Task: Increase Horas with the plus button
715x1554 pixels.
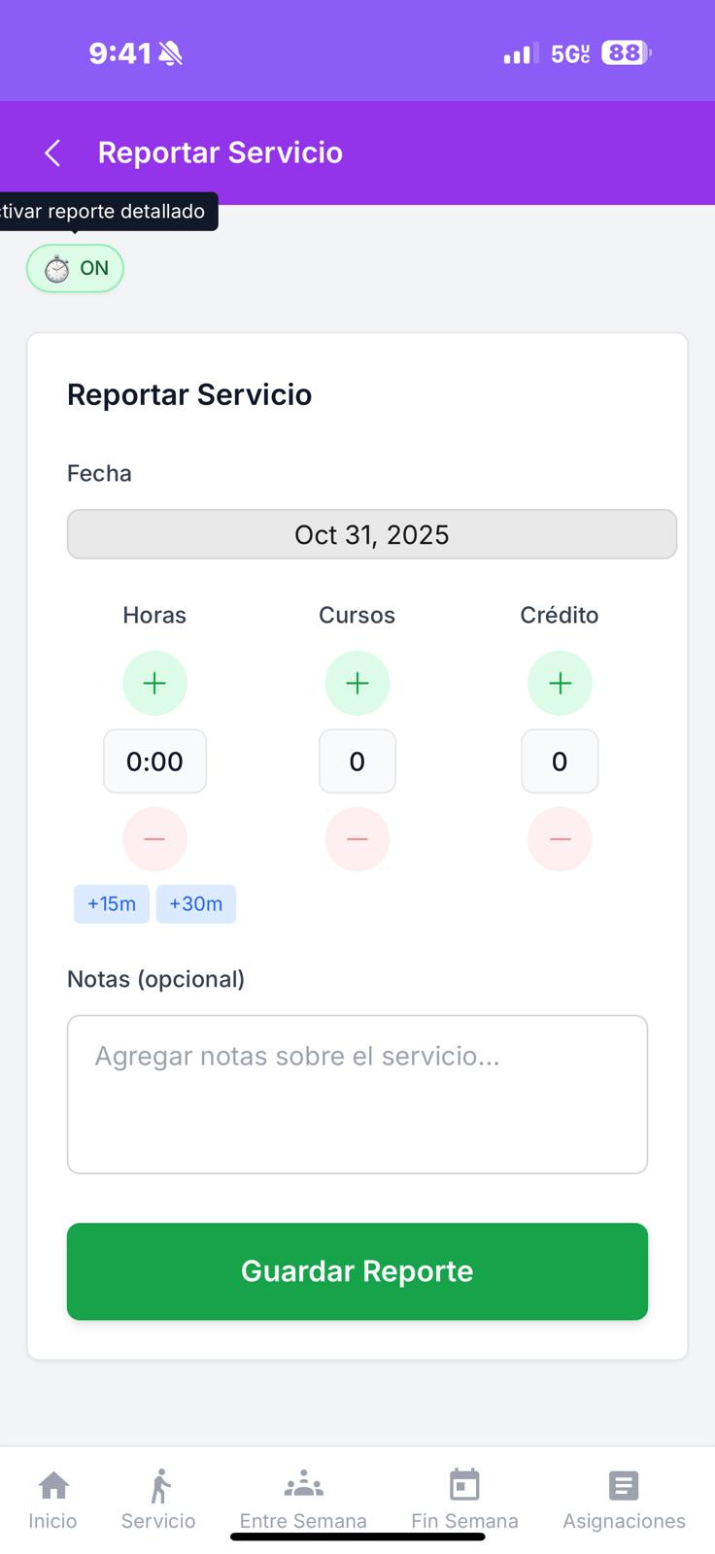Action: coord(154,683)
